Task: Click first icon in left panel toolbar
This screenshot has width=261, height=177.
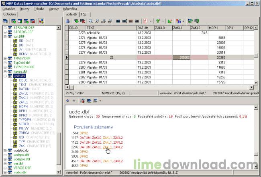Action: 5,20
